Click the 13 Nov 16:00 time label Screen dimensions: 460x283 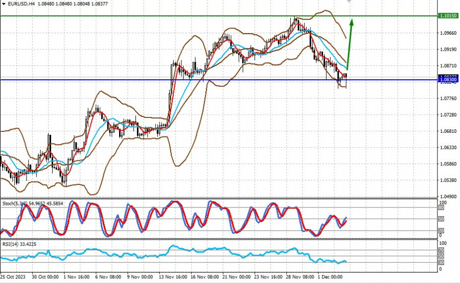click(173, 277)
